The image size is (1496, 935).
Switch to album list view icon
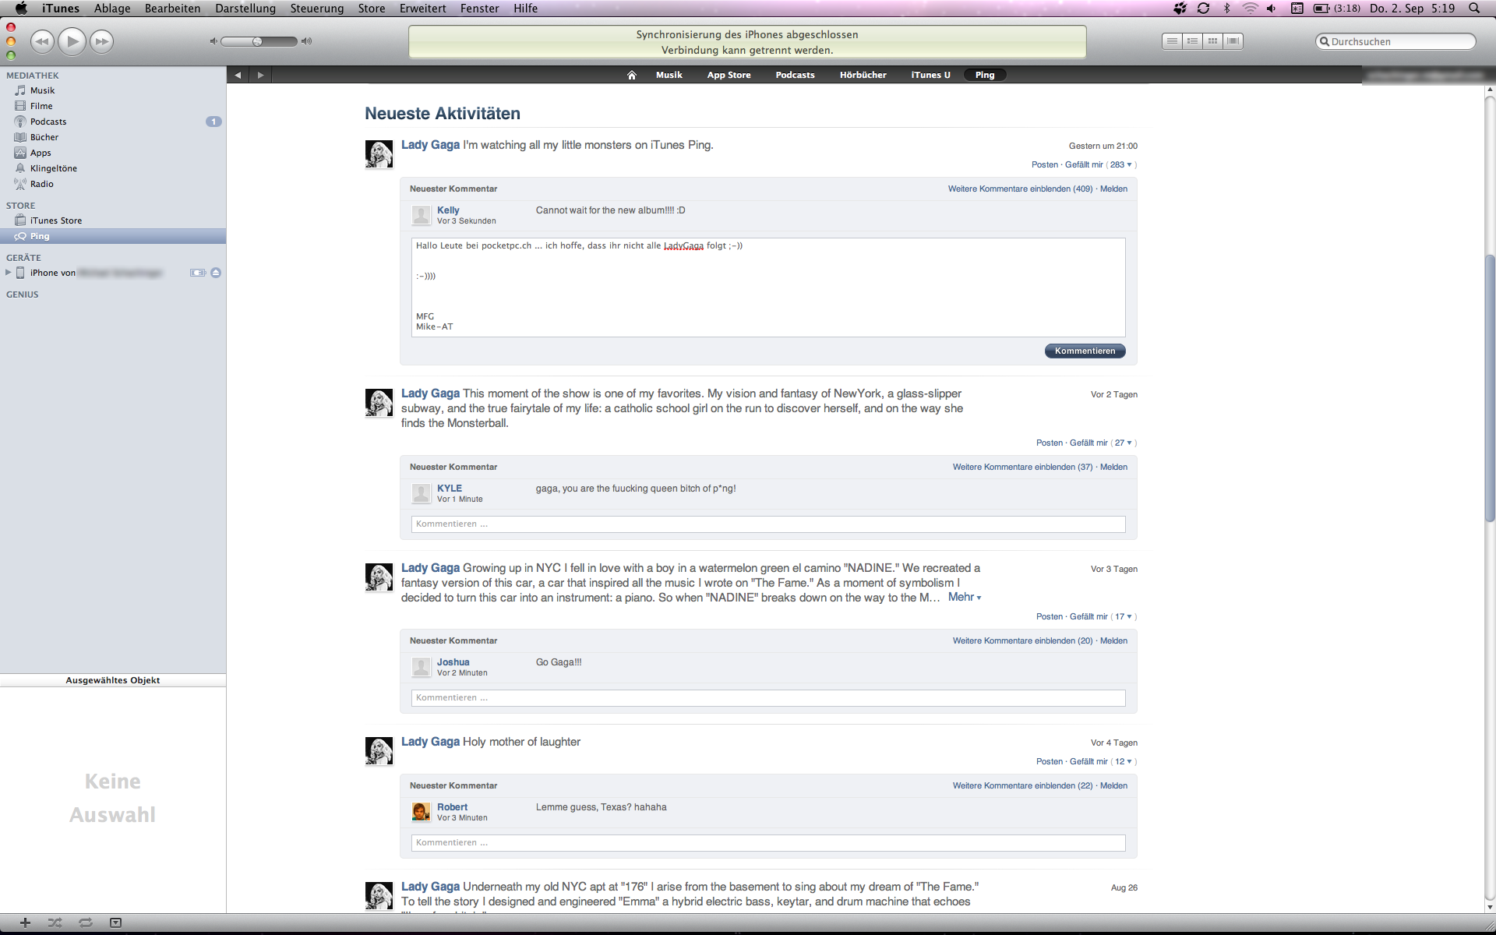click(x=1192, y=41)
